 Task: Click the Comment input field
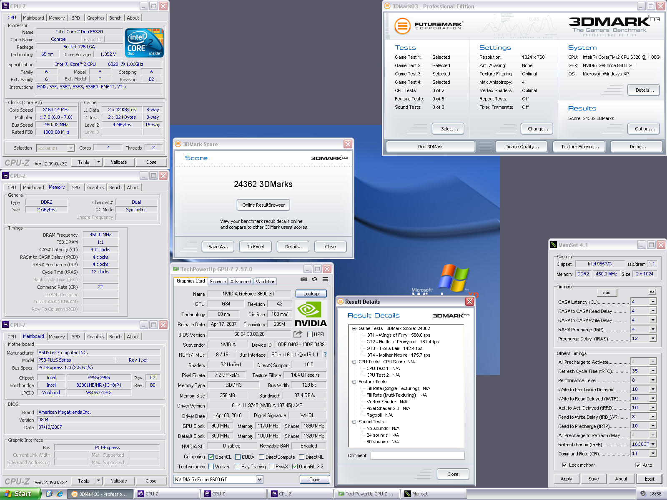click(x=417, y=456)
